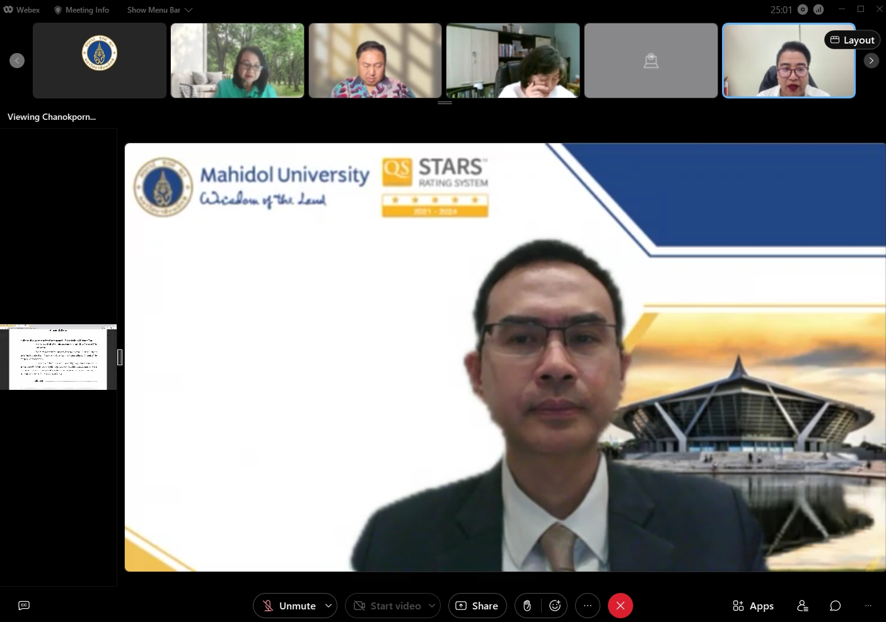886x622 pixels.
Task: Raise hand using the hand icon
Action: tap(527, 606)
